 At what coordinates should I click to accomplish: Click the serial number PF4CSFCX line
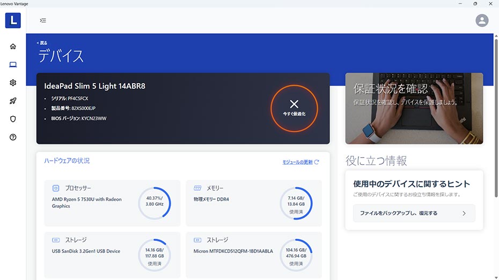pos(69,99)
